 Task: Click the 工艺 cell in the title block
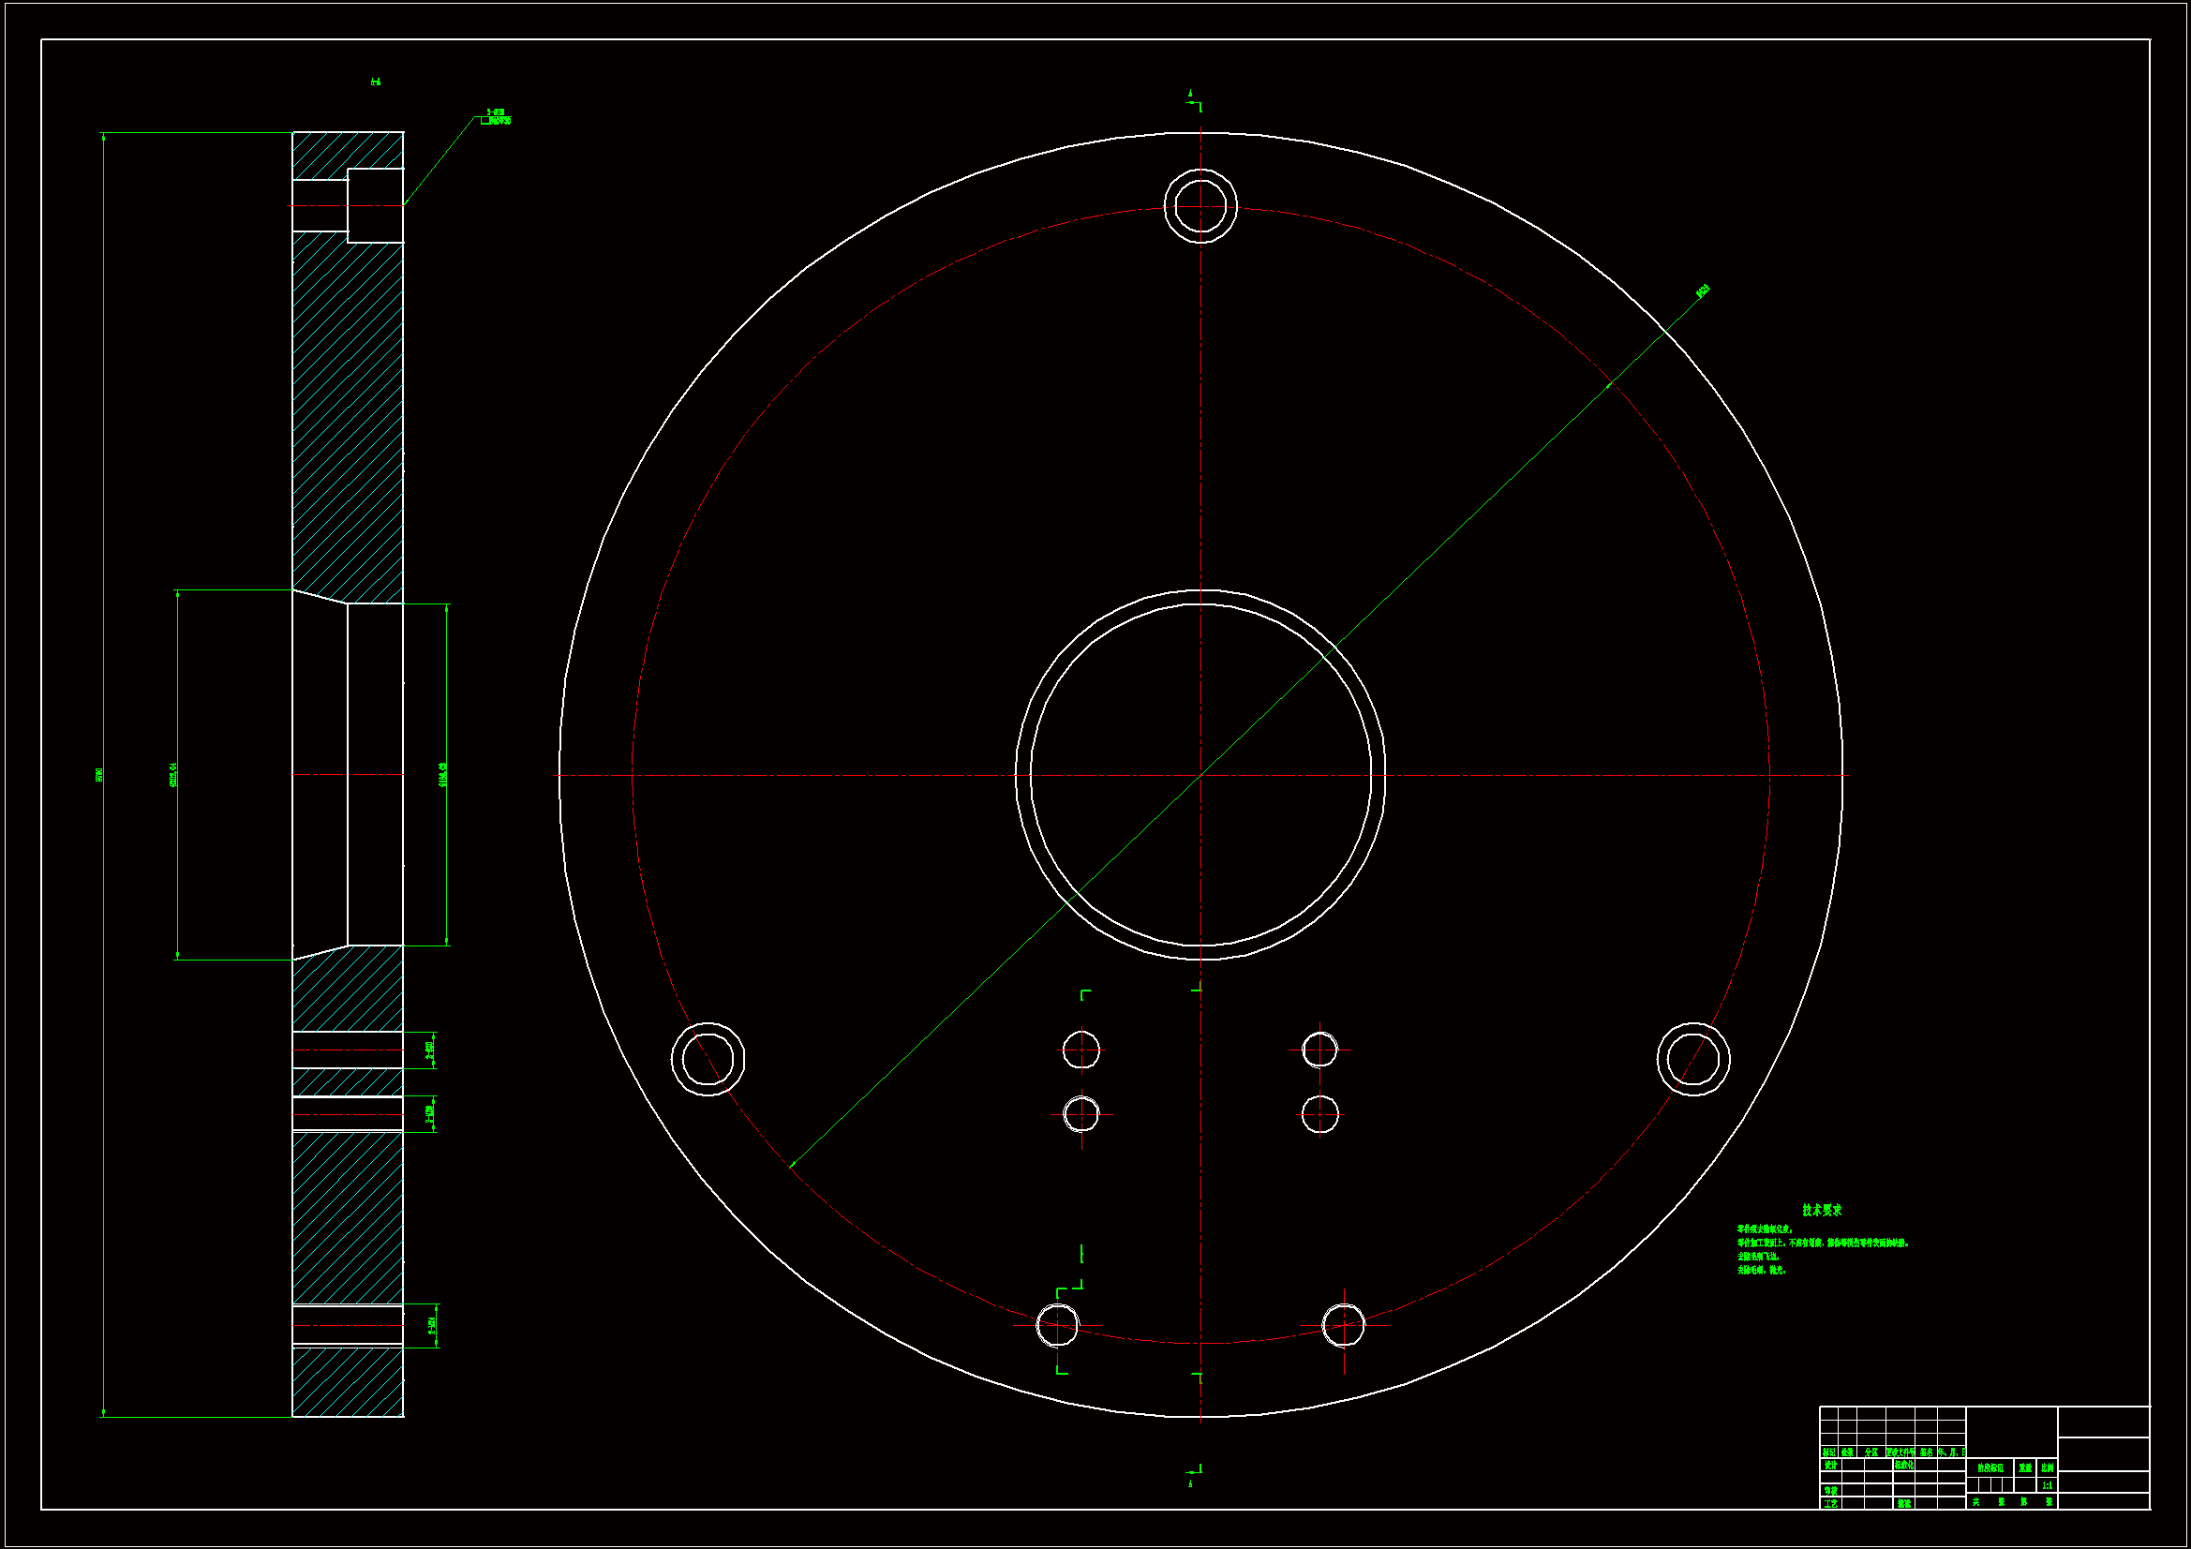click(1830, 1503)
